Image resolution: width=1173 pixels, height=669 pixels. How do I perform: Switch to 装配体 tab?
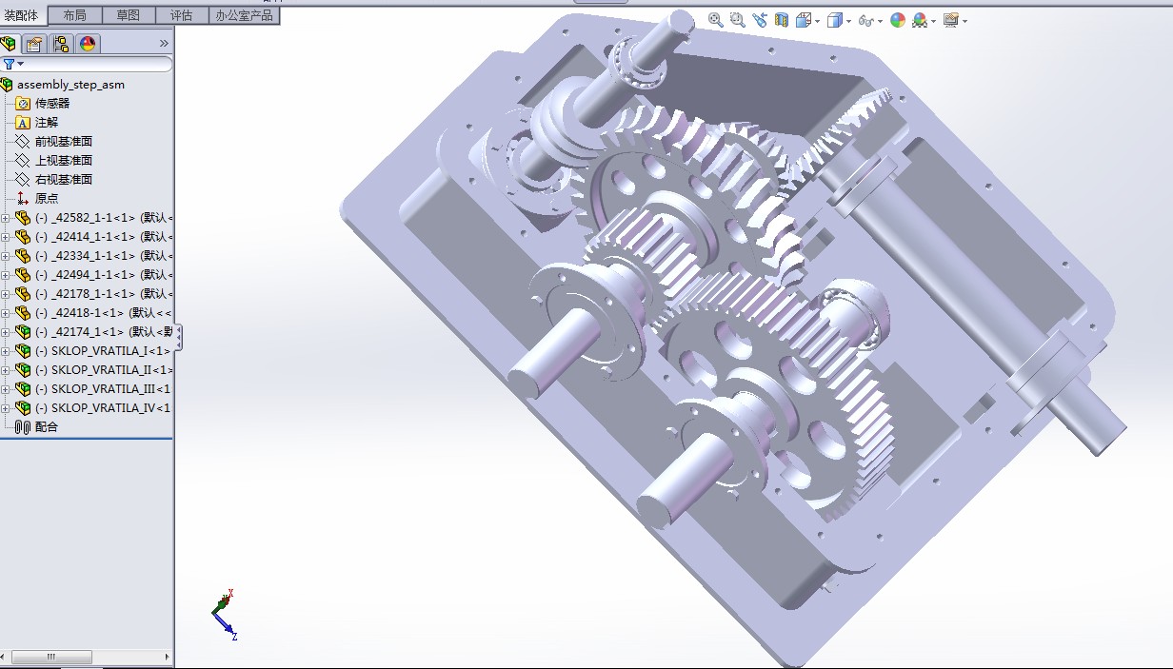(x=23, y=15)
